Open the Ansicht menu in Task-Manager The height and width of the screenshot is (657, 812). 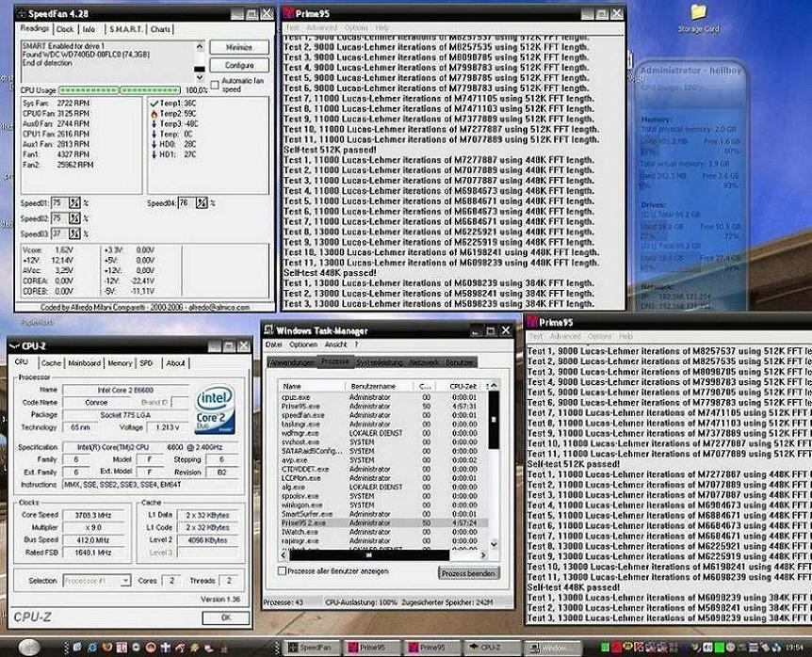tap(335, 345)
